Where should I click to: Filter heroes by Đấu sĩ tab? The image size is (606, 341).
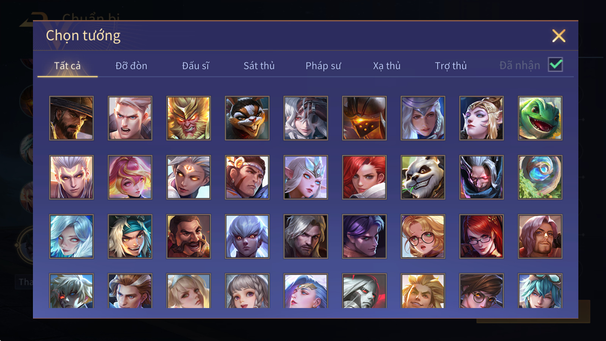click(x=195, y=66)
